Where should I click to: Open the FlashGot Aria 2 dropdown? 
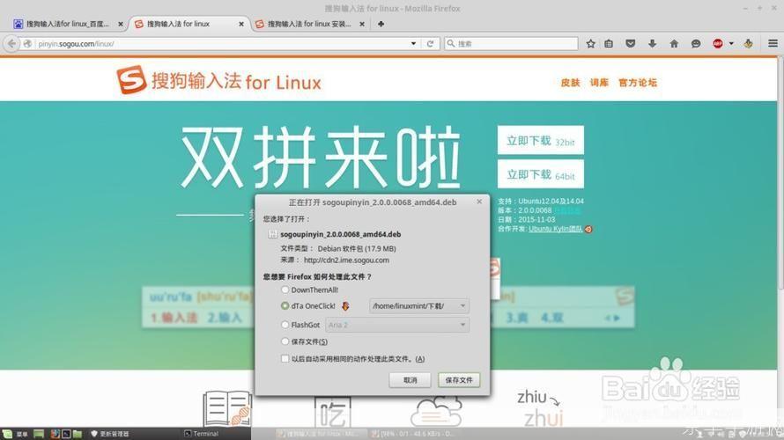coord(397,325)
